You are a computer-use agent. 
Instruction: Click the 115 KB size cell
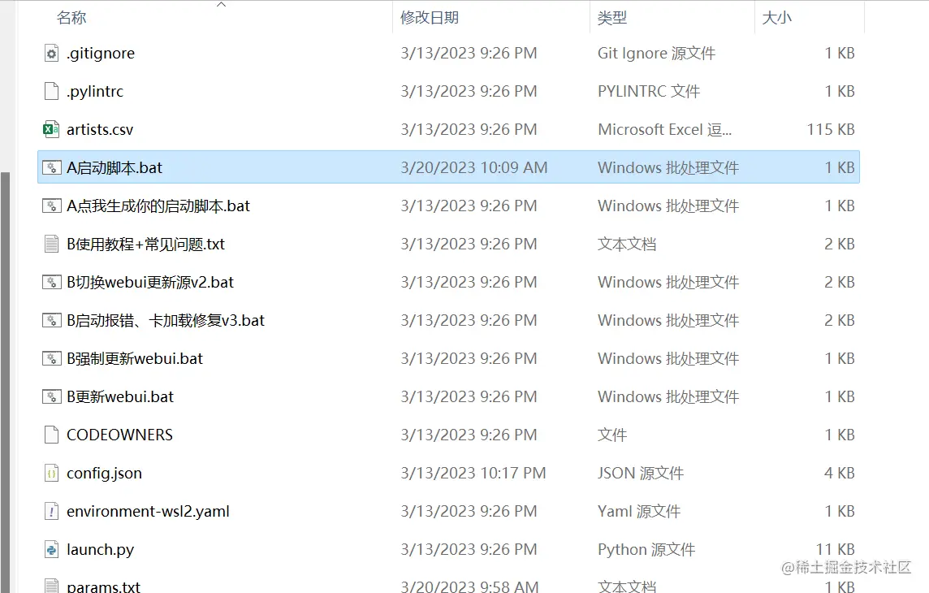[x=831, y=130]
